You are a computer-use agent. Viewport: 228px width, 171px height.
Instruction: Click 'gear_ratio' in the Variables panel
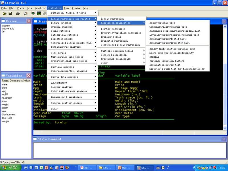[7, 118]
